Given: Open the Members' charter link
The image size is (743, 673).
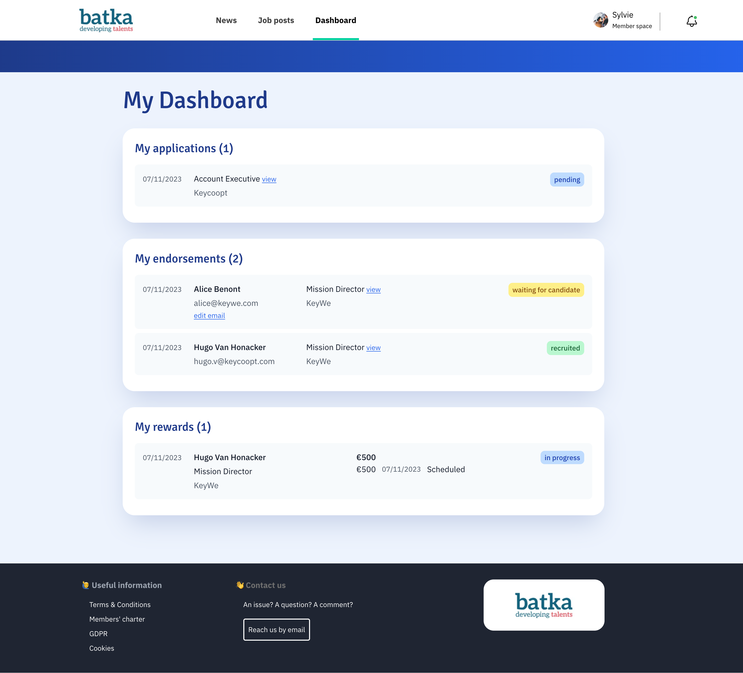Looking at the screenshot, I should click(117, 619).
